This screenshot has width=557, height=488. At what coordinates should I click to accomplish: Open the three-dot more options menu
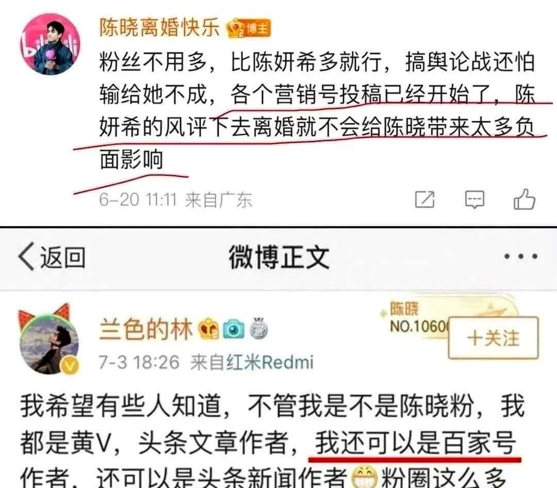[521, 256]
